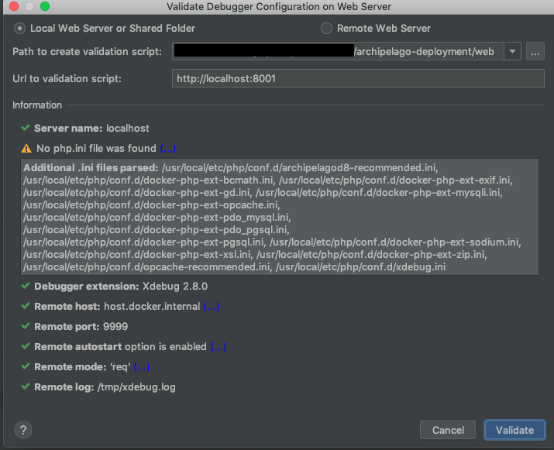Expand details link for missing php.ini
This screenshot has width=554, height=450.
(168, 148)
